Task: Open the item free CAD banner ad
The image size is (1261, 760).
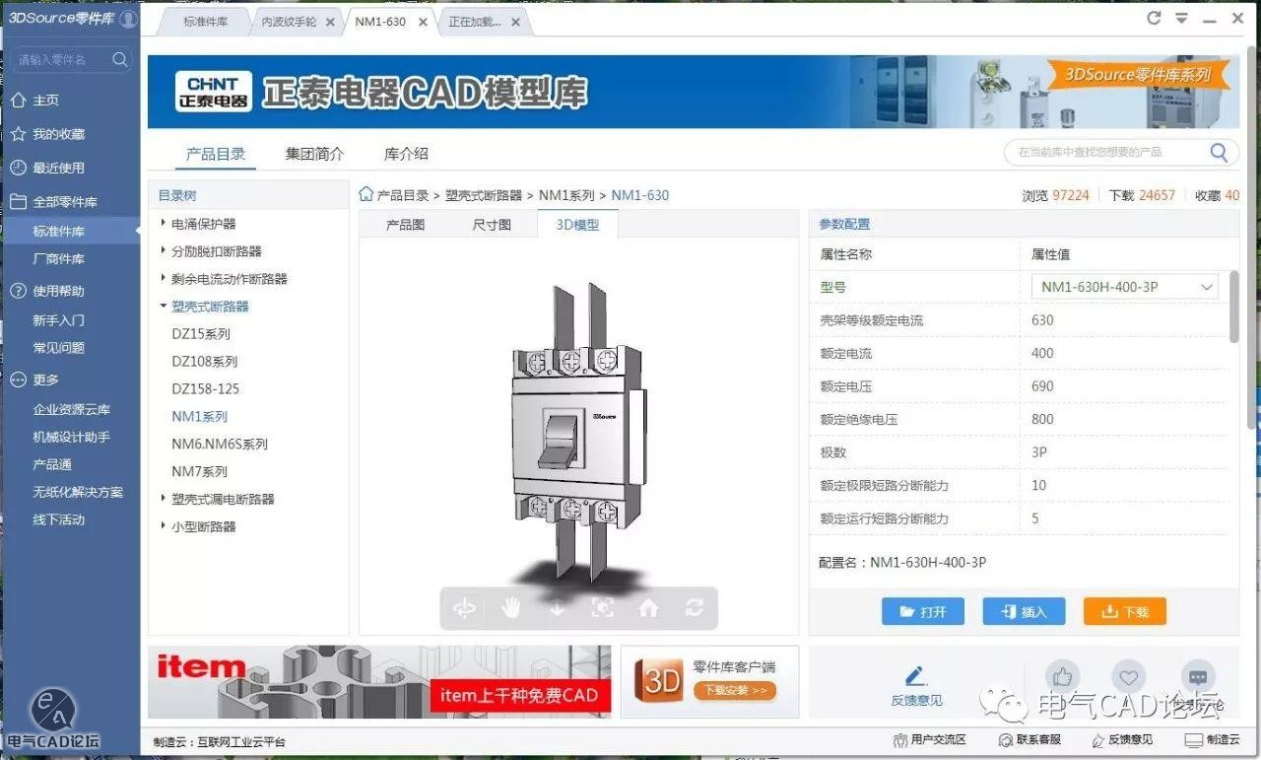Action: click(379, 681)
